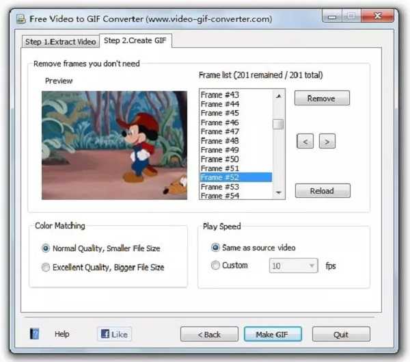Select Frame #44 in the list
410x362 pixels.
(236, 104)
